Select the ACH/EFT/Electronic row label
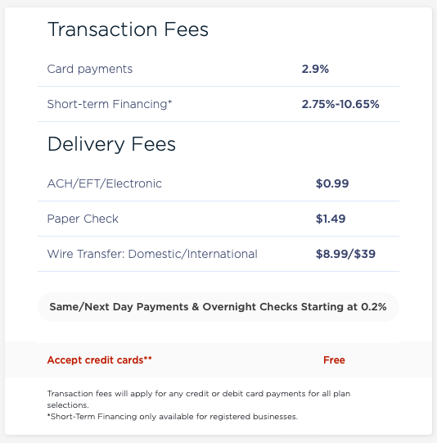Image resolution: width=437 pixels, height=443 pixels. click(x=104, y=183)
